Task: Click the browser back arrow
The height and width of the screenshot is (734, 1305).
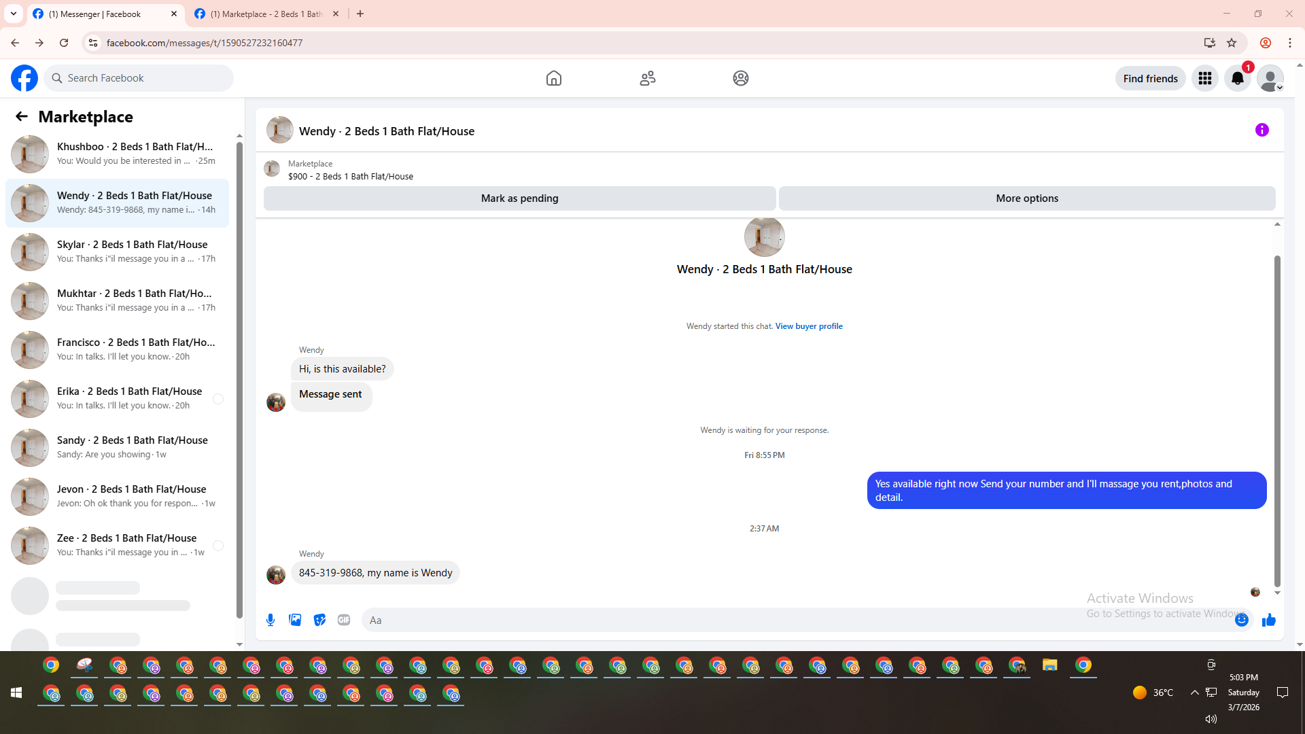Action: pos(15,43)
